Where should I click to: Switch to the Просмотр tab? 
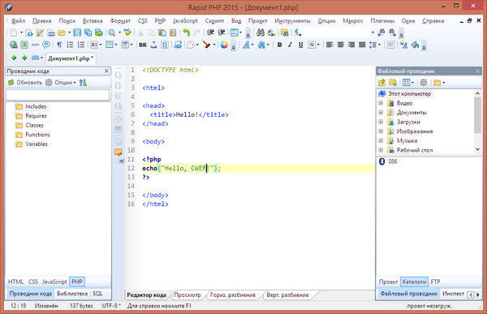[187, 295]
